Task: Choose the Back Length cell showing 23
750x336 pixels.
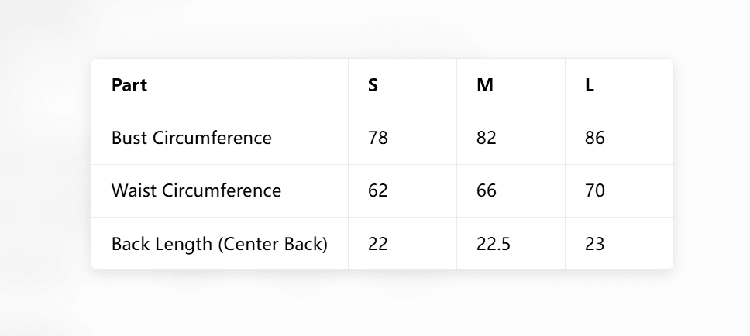Action: pyautogui.click(x=595, y=244)
